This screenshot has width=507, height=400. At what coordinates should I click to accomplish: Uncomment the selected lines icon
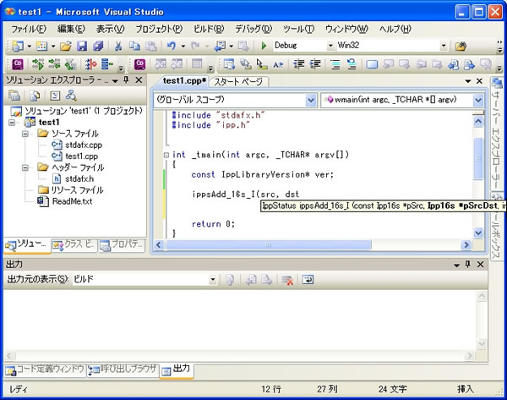(352, 64)
